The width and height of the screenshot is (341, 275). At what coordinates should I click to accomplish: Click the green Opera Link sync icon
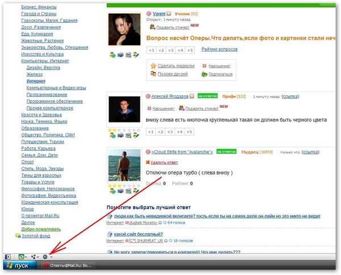point(21,257)
